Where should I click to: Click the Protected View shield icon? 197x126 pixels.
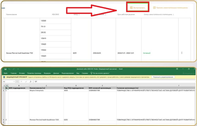pyautogui.click(x=4, y=77)
